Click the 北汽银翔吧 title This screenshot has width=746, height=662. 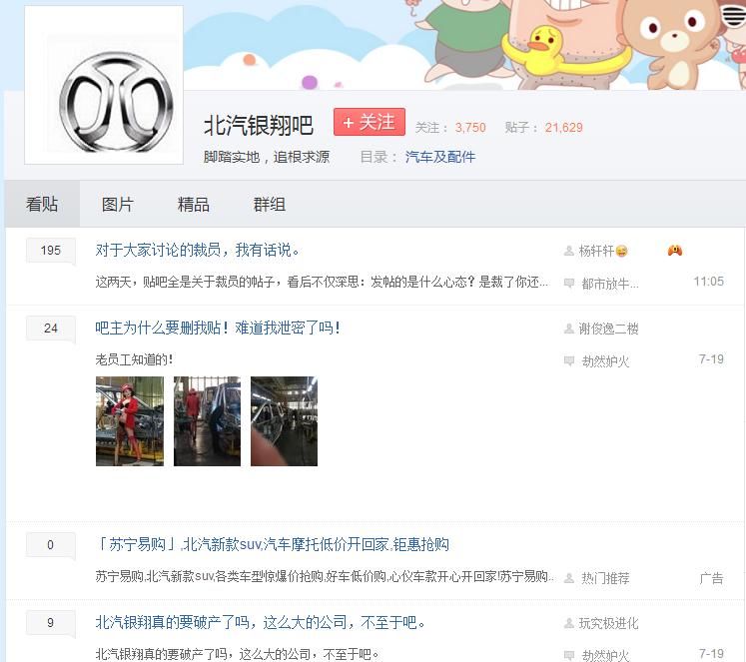[259, 126]
